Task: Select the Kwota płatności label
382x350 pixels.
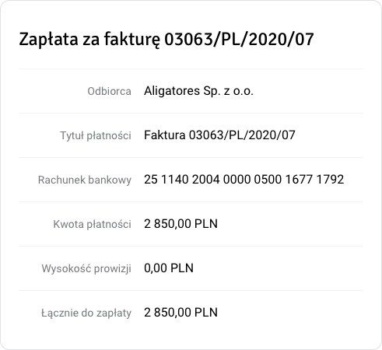Action: click(92, 224)
